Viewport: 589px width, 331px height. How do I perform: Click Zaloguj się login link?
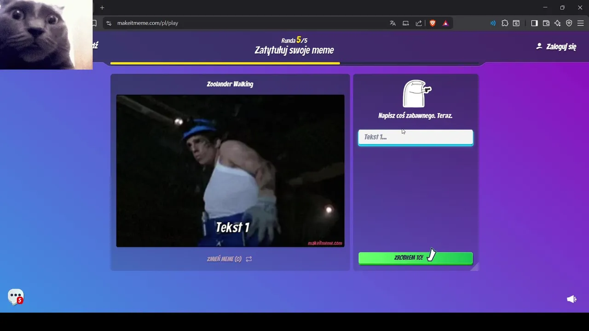pos(561,46)
